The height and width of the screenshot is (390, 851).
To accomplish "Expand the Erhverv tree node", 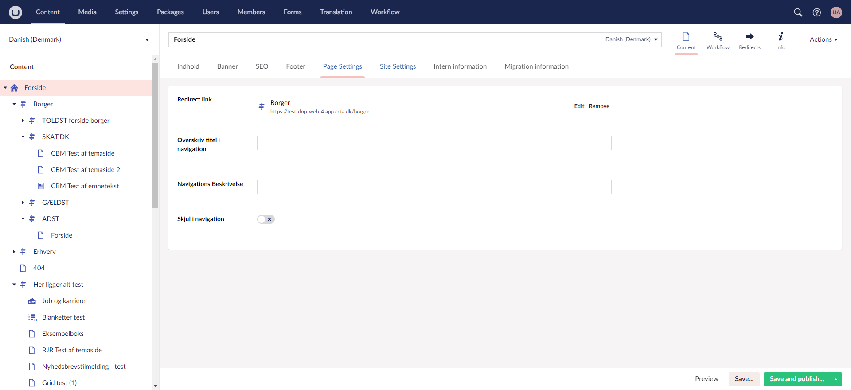I will [14, 252].
